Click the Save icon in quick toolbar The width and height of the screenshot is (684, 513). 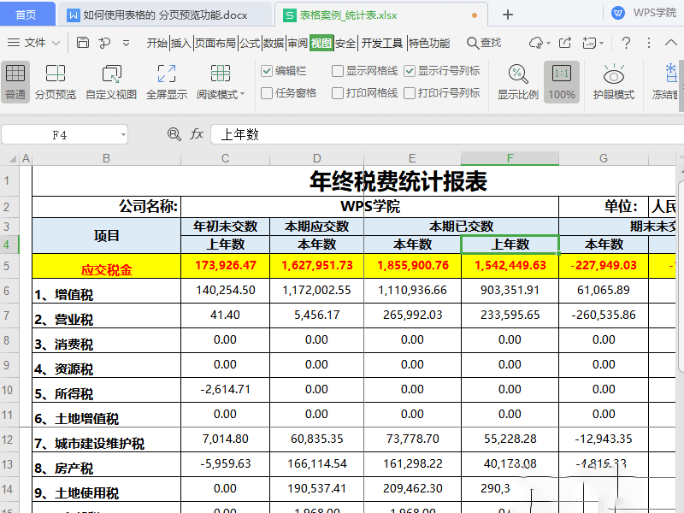pos(83,43)
